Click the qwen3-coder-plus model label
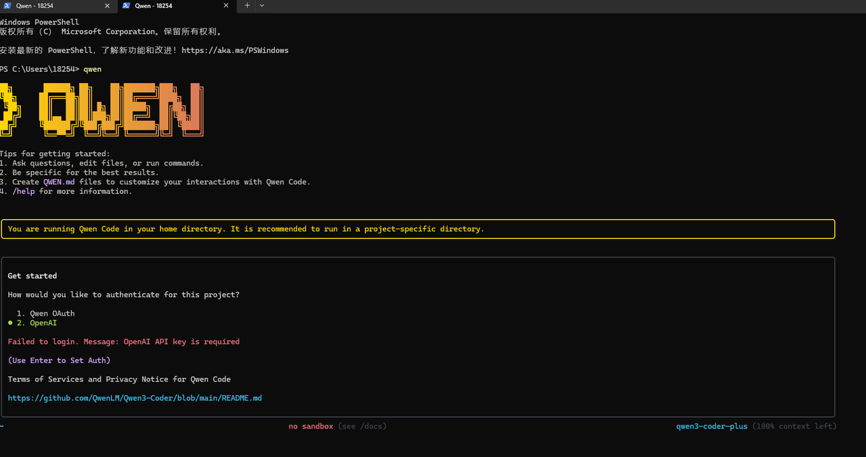The width and height of the screenshot is (866, 457). (x=712, y=427)
